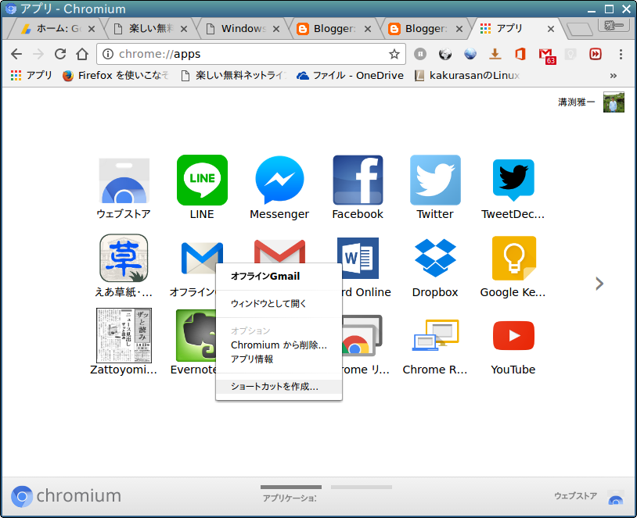Launch the Evernote app
The width and height of the screenshot is (637, 518).
click(196, 335)
